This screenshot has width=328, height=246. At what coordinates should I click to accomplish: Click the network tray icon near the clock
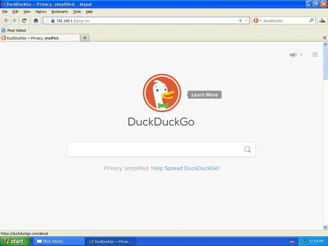click(304, 242)
